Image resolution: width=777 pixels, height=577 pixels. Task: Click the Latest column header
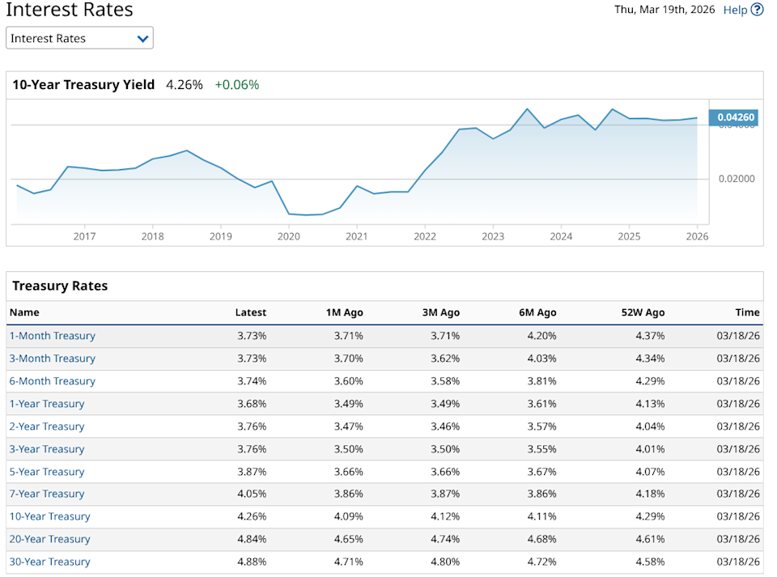click(250, 312)
